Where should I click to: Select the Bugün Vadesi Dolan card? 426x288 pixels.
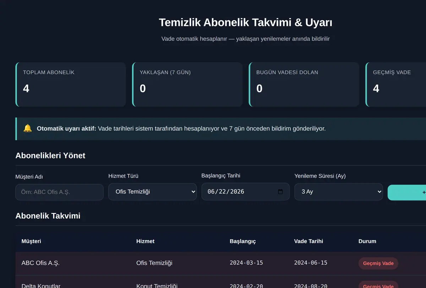[304, 85]
